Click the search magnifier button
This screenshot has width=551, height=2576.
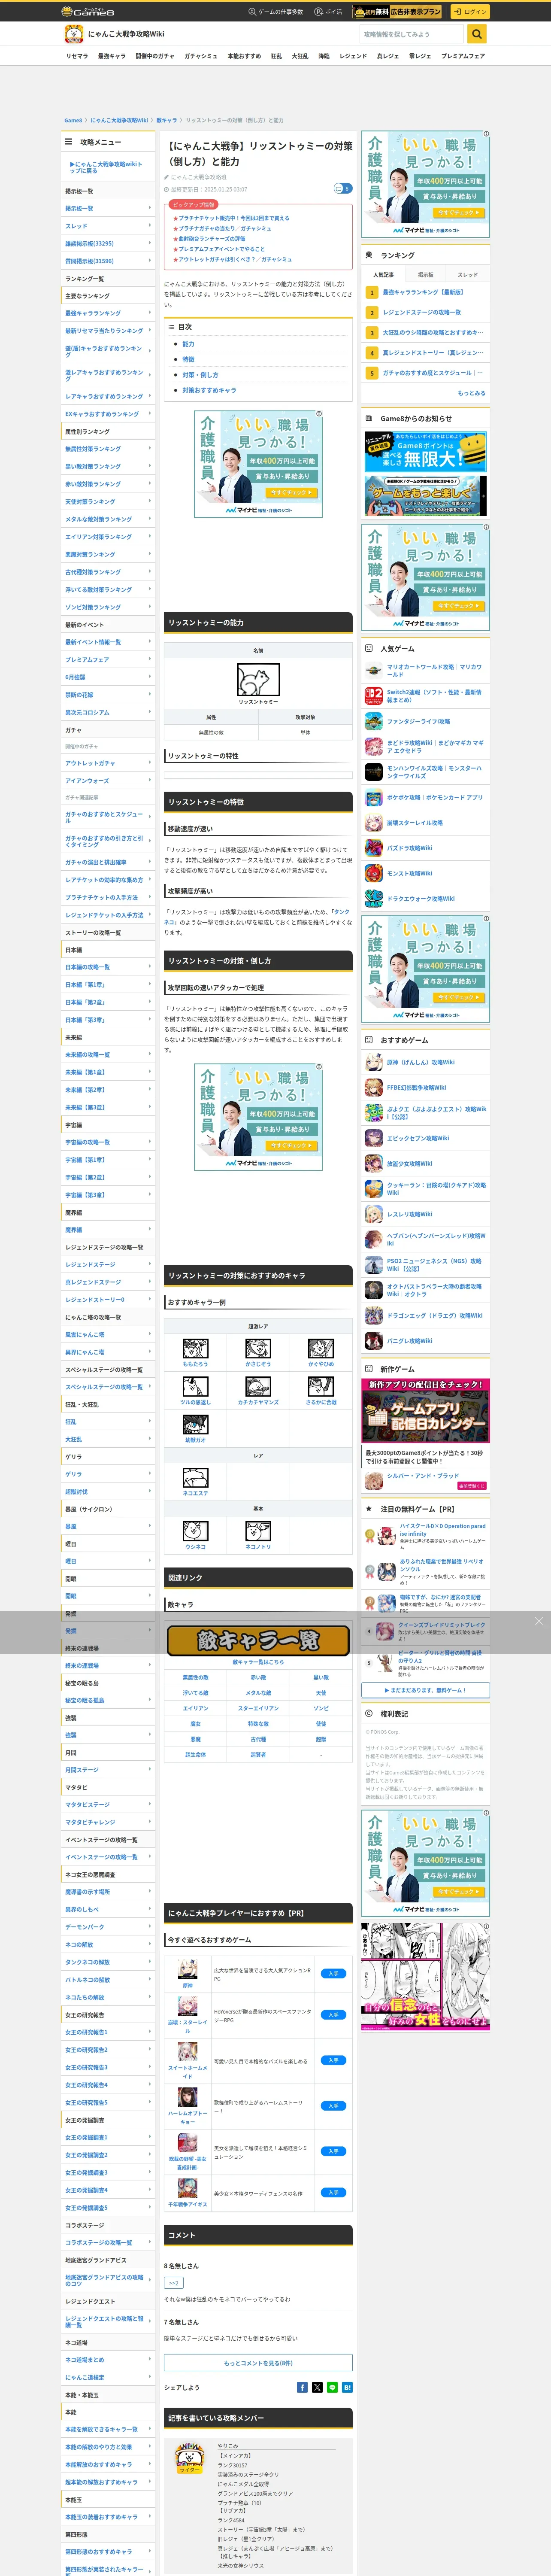click(477, 34)
